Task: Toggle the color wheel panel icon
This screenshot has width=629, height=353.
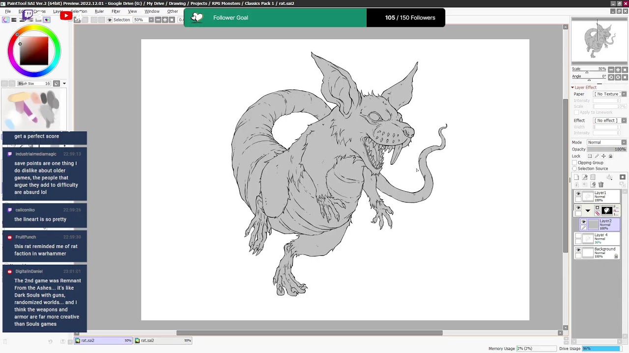Action: click(x=5, y=20)
